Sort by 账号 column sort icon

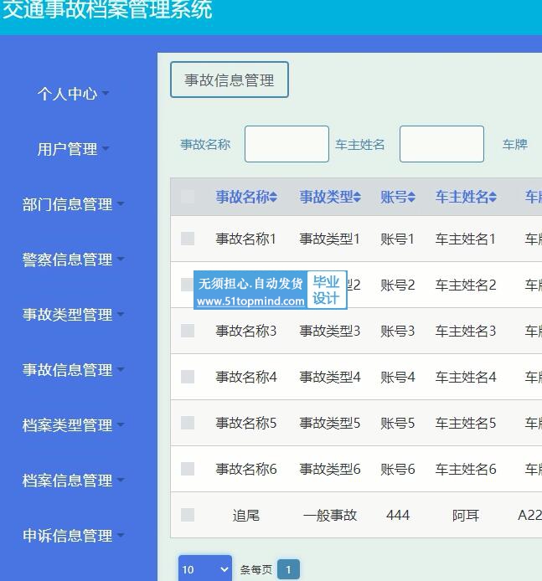pyautogui.click(x=411, y=198)
